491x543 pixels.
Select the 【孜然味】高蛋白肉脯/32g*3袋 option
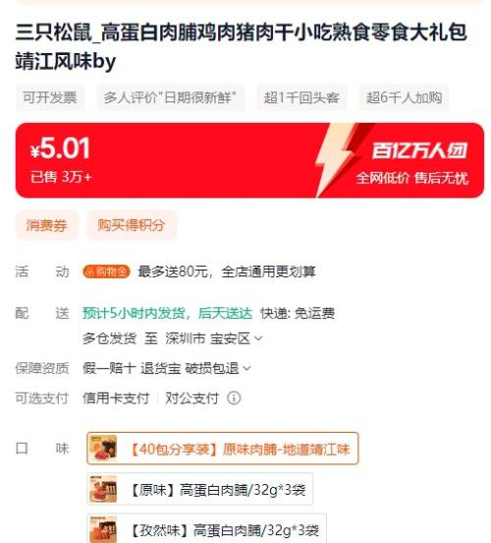tap(207, 528)
